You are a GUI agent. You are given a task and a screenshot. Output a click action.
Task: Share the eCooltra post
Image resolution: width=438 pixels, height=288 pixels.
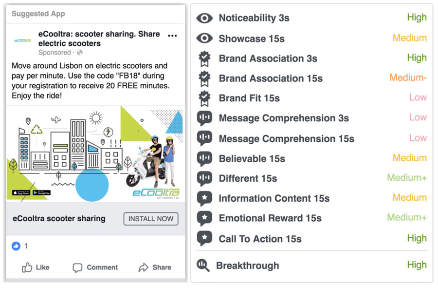click(x=155, y=267)
